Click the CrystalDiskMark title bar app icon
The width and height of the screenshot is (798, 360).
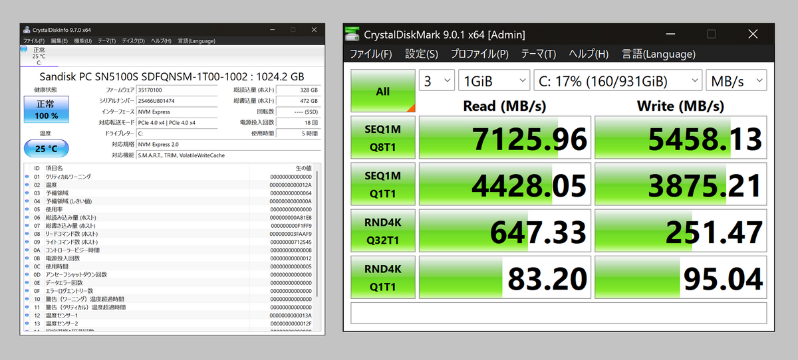354,34
